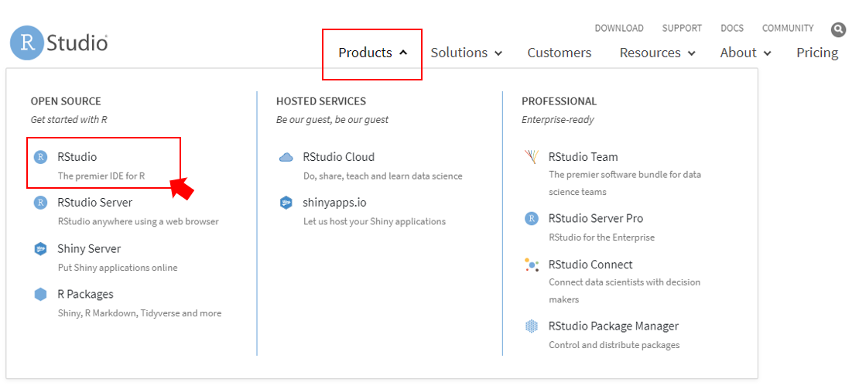Click 'Connect data scientists with decision makers' text
Viewport: 859px width, 386px height.
coord(625,291)
